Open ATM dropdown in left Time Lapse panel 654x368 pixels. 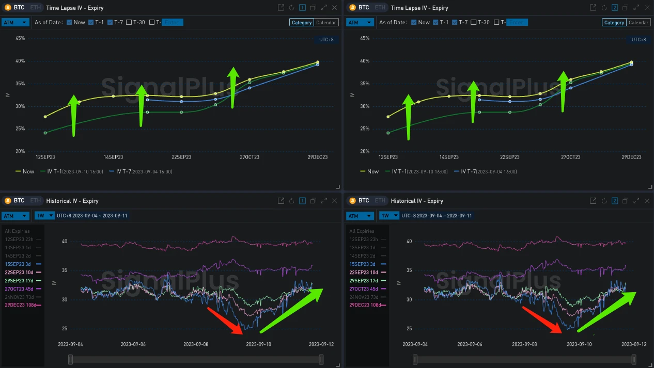tap(14, 23)
